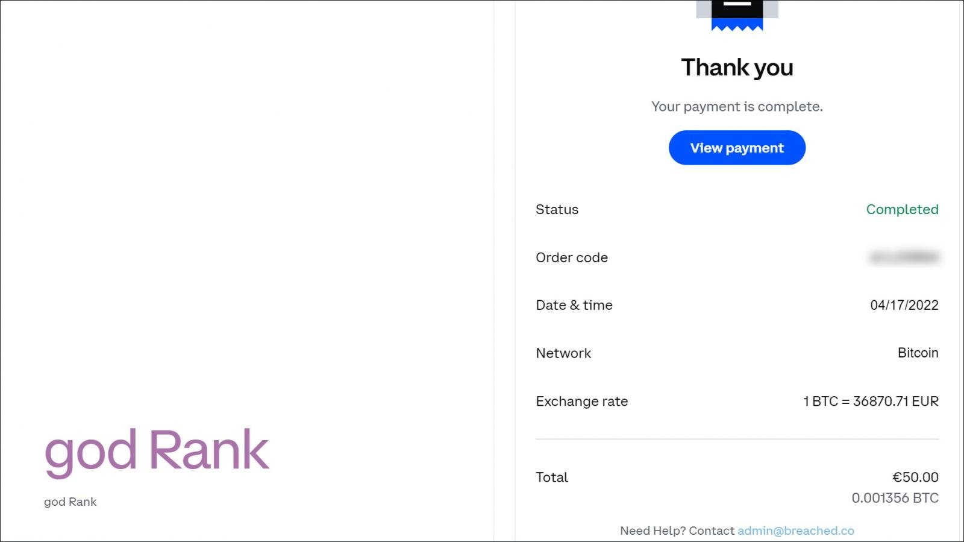964x542 pixels.
Task: Click the small god Rank subtitle
Action: point(70,502)
